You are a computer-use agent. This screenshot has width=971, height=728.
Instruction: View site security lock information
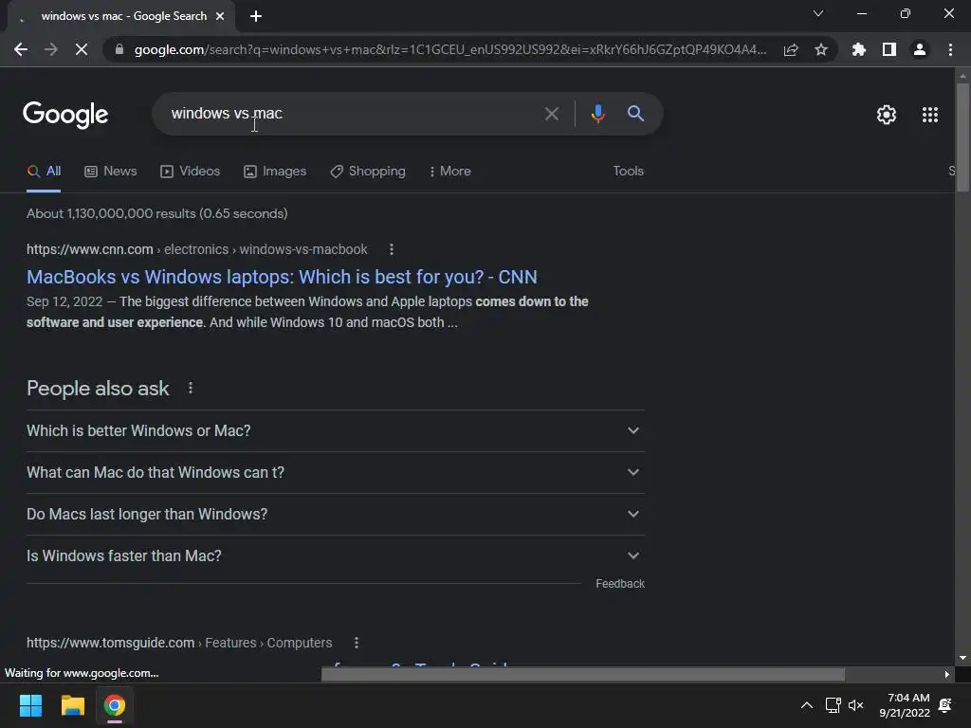pyautogui.click(x=119, y=49)
